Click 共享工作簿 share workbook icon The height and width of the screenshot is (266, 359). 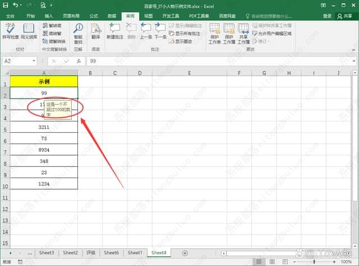(x=243, y=32)
